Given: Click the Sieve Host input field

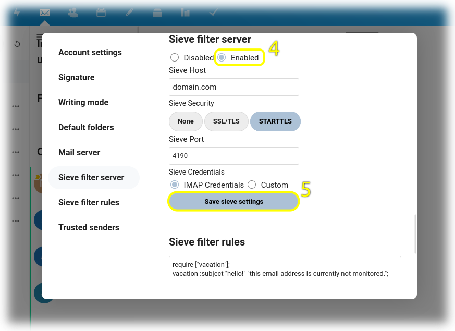Looking at the screenshot, I should 233,87.
